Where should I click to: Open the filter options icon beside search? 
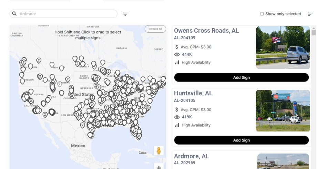125,14
